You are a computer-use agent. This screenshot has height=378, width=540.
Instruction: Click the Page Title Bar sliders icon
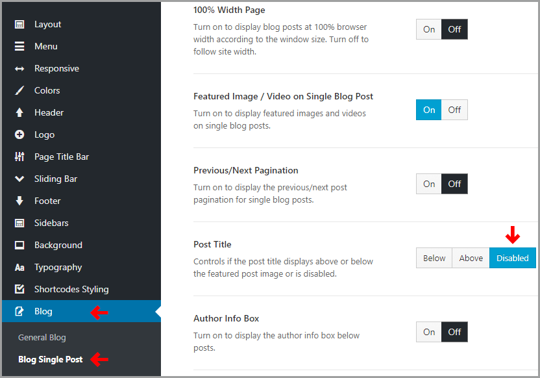pyautogui.click(x=19, y=157)
